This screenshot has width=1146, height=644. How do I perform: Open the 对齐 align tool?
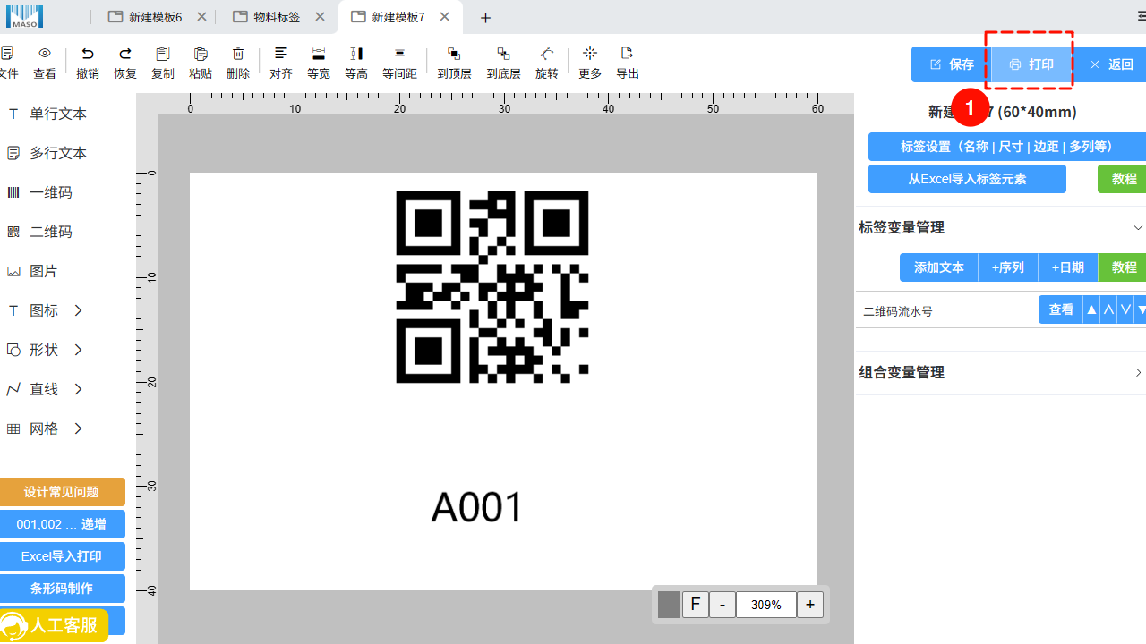pyautogui.click(x=281, y=54)
